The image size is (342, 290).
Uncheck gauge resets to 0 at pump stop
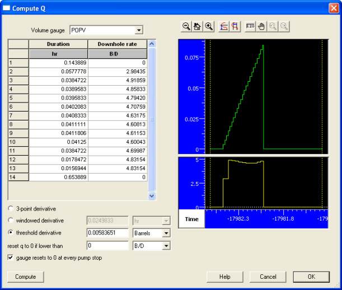pyautogui.click(x=11, y=258)
